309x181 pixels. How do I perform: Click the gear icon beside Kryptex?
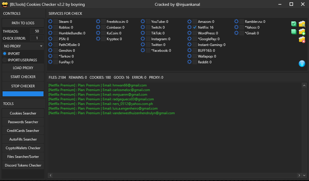98,39
